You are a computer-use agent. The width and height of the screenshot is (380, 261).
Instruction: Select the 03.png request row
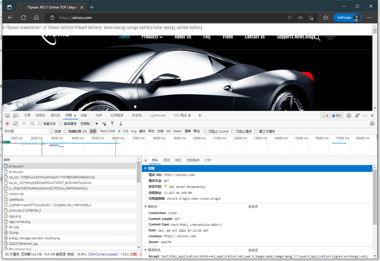70,233
